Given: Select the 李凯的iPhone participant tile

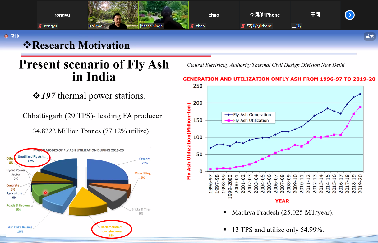Looking at the screenshot, I should 265,15.
